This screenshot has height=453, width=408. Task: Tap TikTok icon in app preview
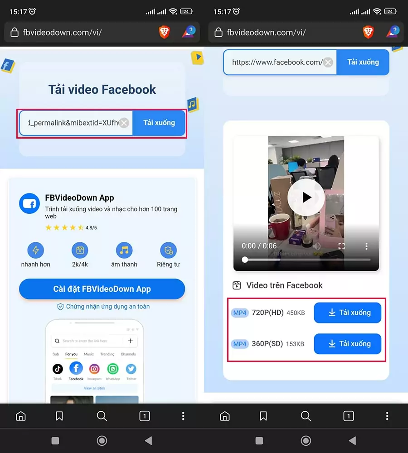(58, 369)
